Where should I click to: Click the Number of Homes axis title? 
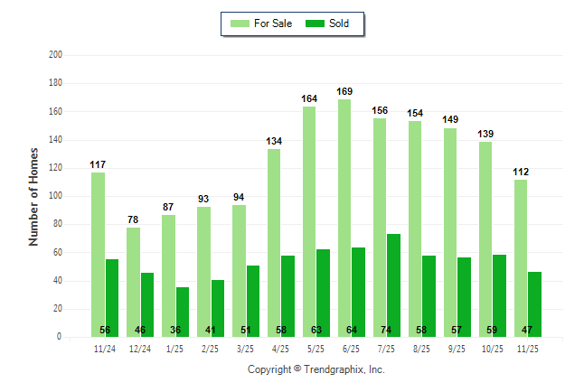click(33, 196)
